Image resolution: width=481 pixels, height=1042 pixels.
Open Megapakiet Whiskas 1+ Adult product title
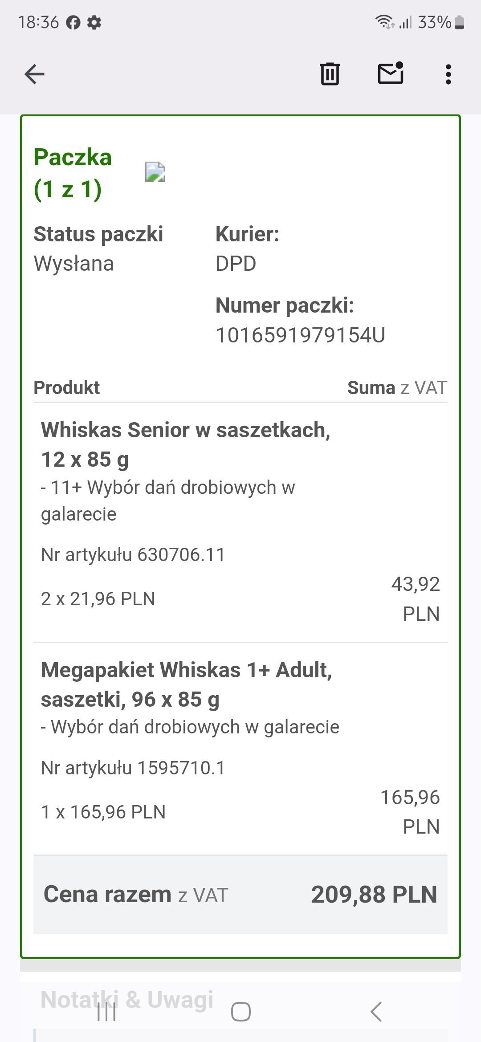pyautogui.click(x=187, y=684)
